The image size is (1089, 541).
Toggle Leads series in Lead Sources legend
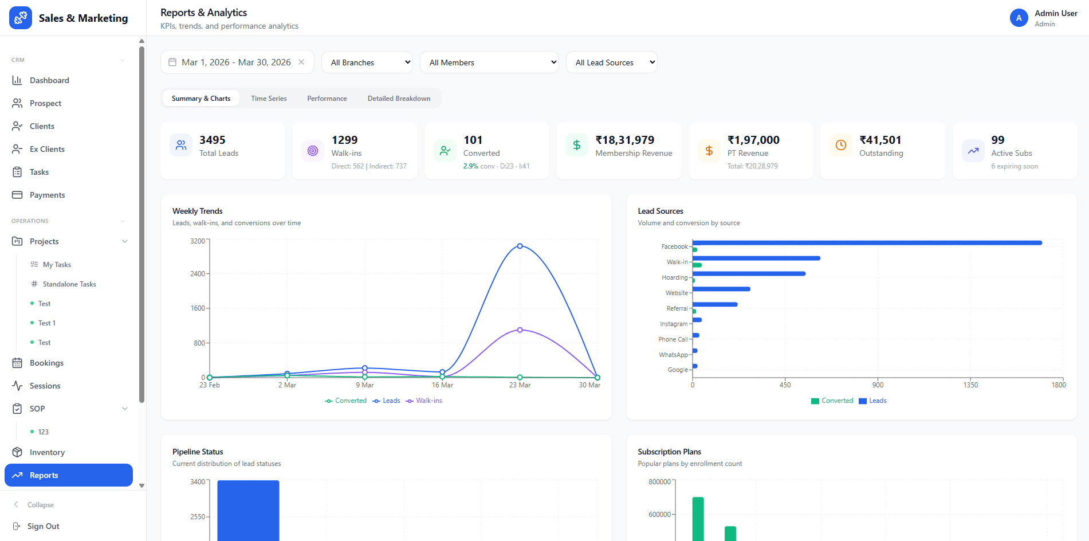pos(872,401)
